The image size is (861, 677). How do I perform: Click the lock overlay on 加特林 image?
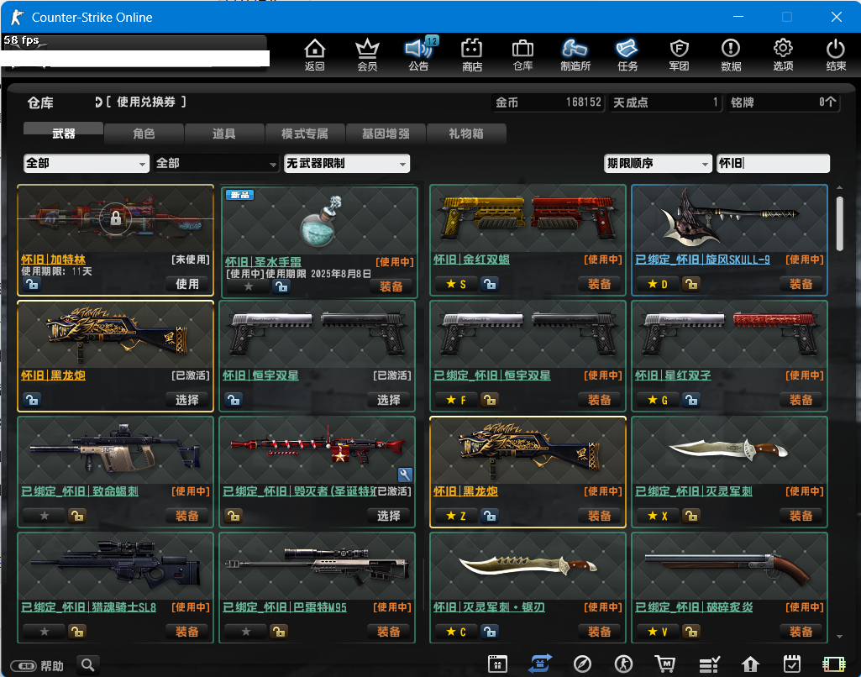pyautogui.click(x=115, y=218)
